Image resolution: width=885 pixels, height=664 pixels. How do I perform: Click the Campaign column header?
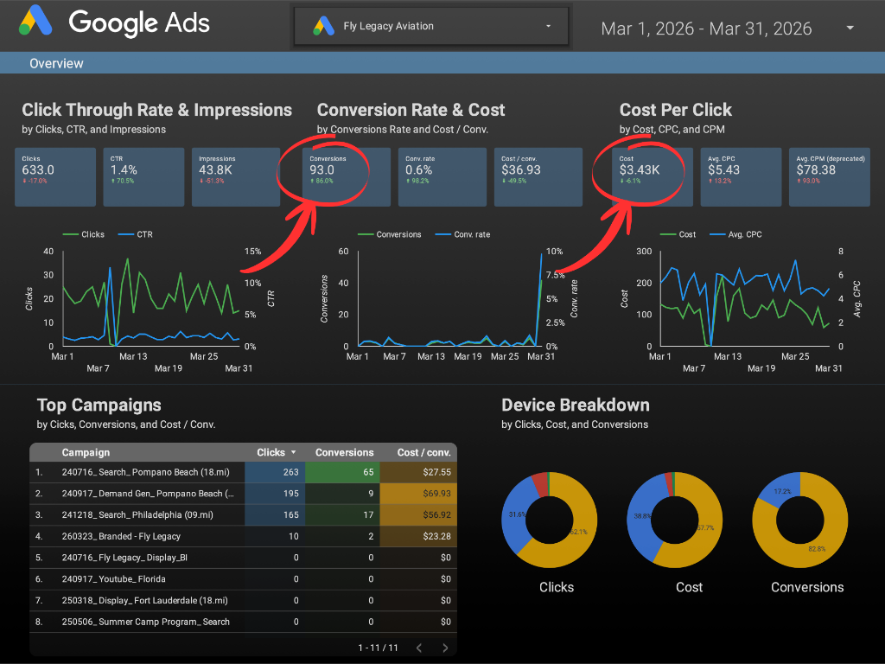pyautogui.click(x=86, y=452)
